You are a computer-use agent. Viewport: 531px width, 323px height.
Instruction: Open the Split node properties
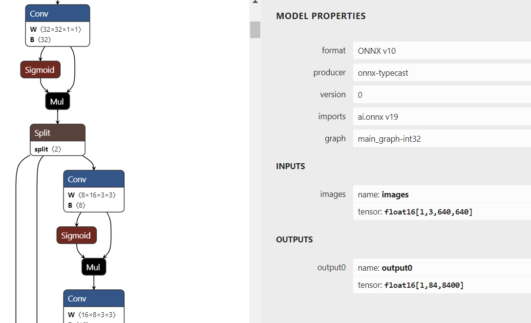[x=58, y=133]
